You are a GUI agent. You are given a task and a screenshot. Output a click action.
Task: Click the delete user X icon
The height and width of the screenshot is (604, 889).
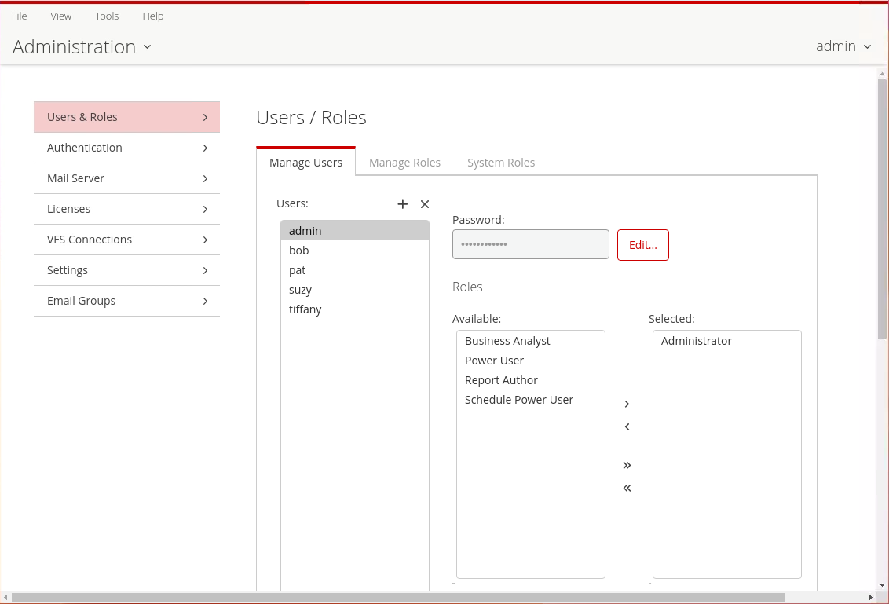425,204
